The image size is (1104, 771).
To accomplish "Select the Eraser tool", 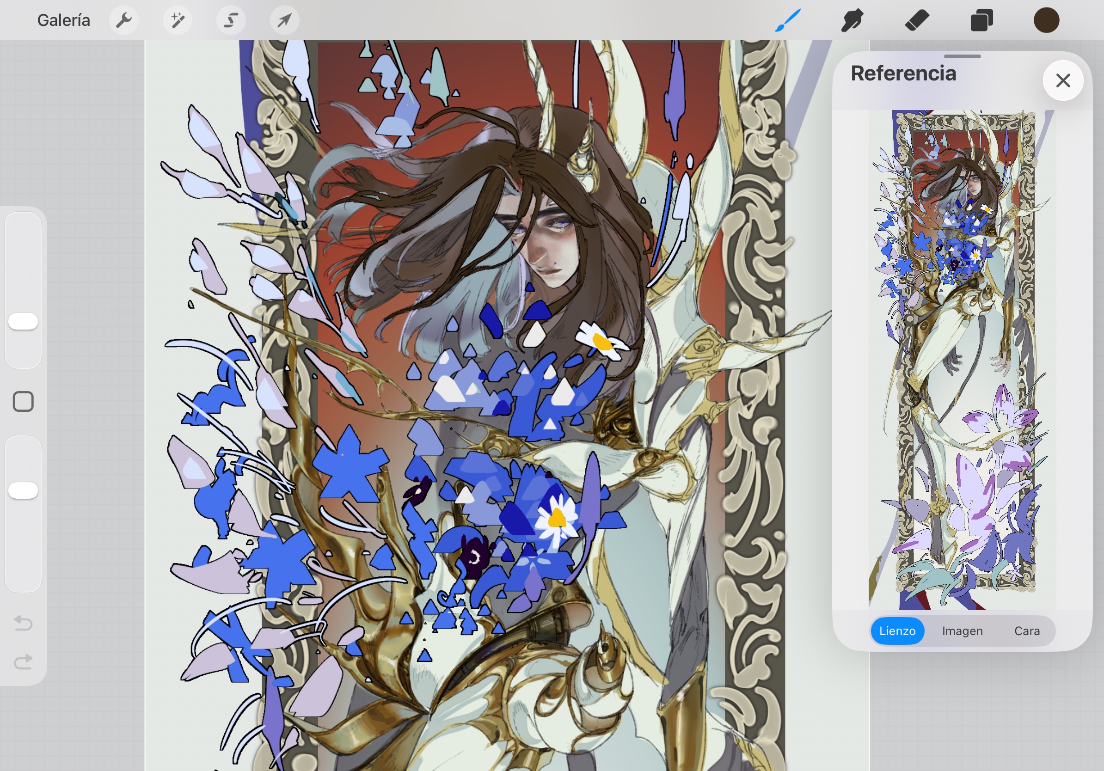I will (x=917, y=20).
